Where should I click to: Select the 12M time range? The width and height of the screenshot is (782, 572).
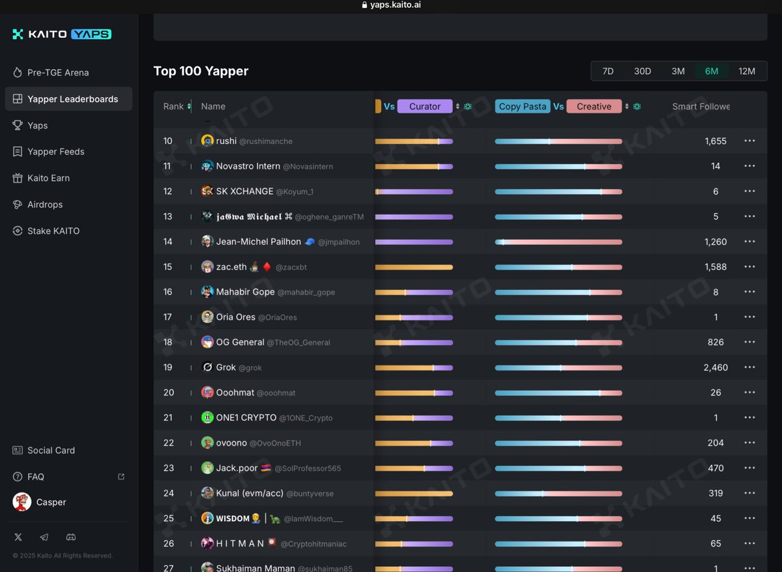click(747, 71)
